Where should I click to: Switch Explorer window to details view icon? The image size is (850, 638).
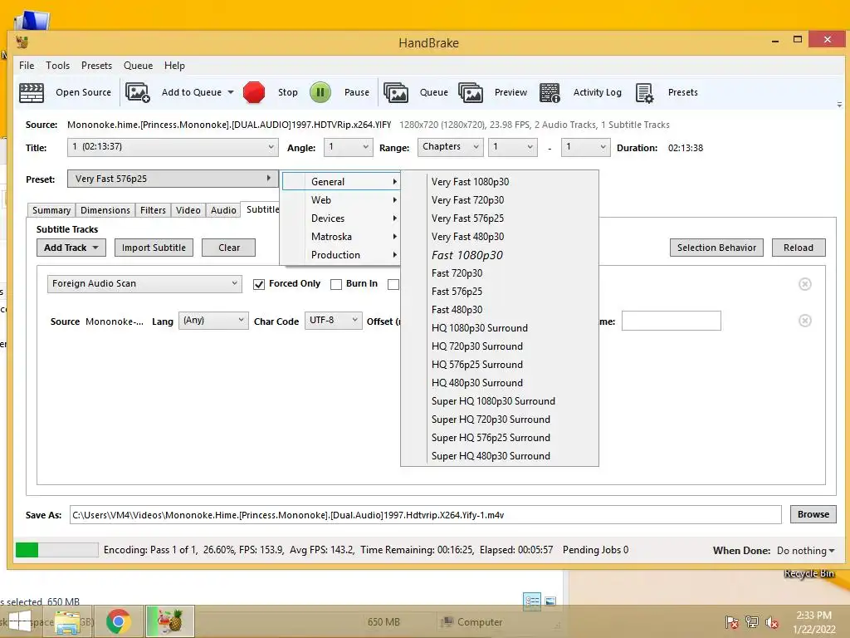pos(532,601)
